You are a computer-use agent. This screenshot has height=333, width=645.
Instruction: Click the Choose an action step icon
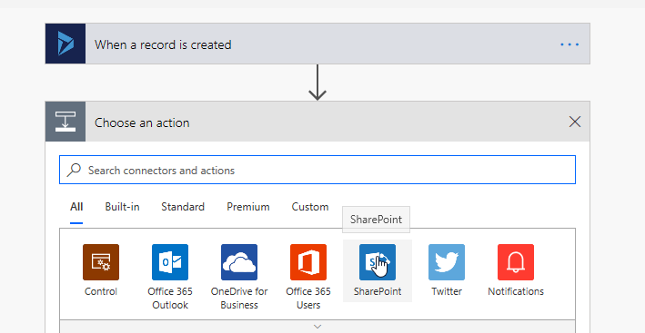(66, 122)
